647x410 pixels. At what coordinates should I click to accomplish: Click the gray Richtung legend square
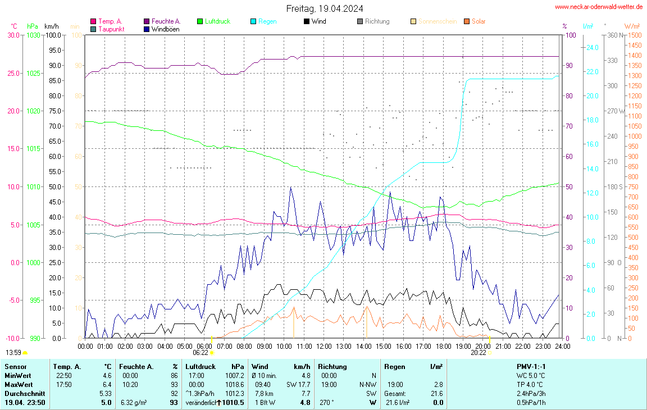click(x=360, y=21)
